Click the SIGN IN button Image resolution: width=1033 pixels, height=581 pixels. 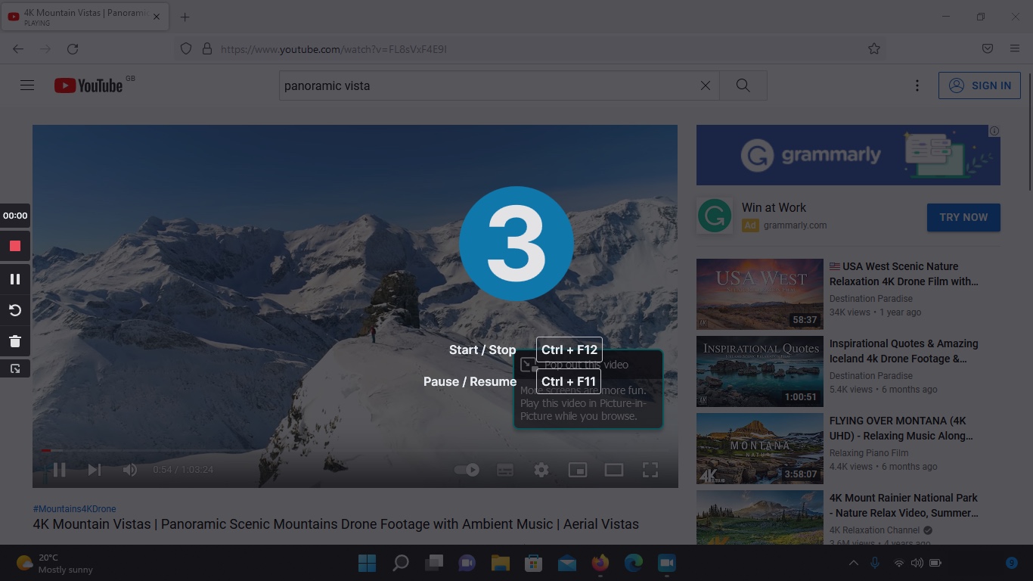(x=980, y=85)
